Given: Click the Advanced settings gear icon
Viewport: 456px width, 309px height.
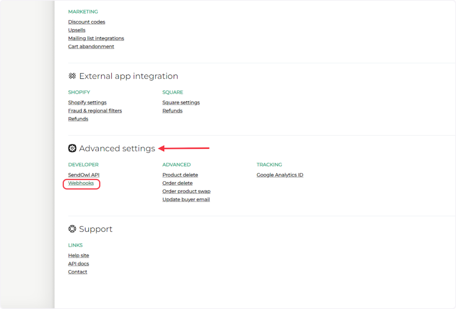Looking at the screenshot, I should (72, 148).
